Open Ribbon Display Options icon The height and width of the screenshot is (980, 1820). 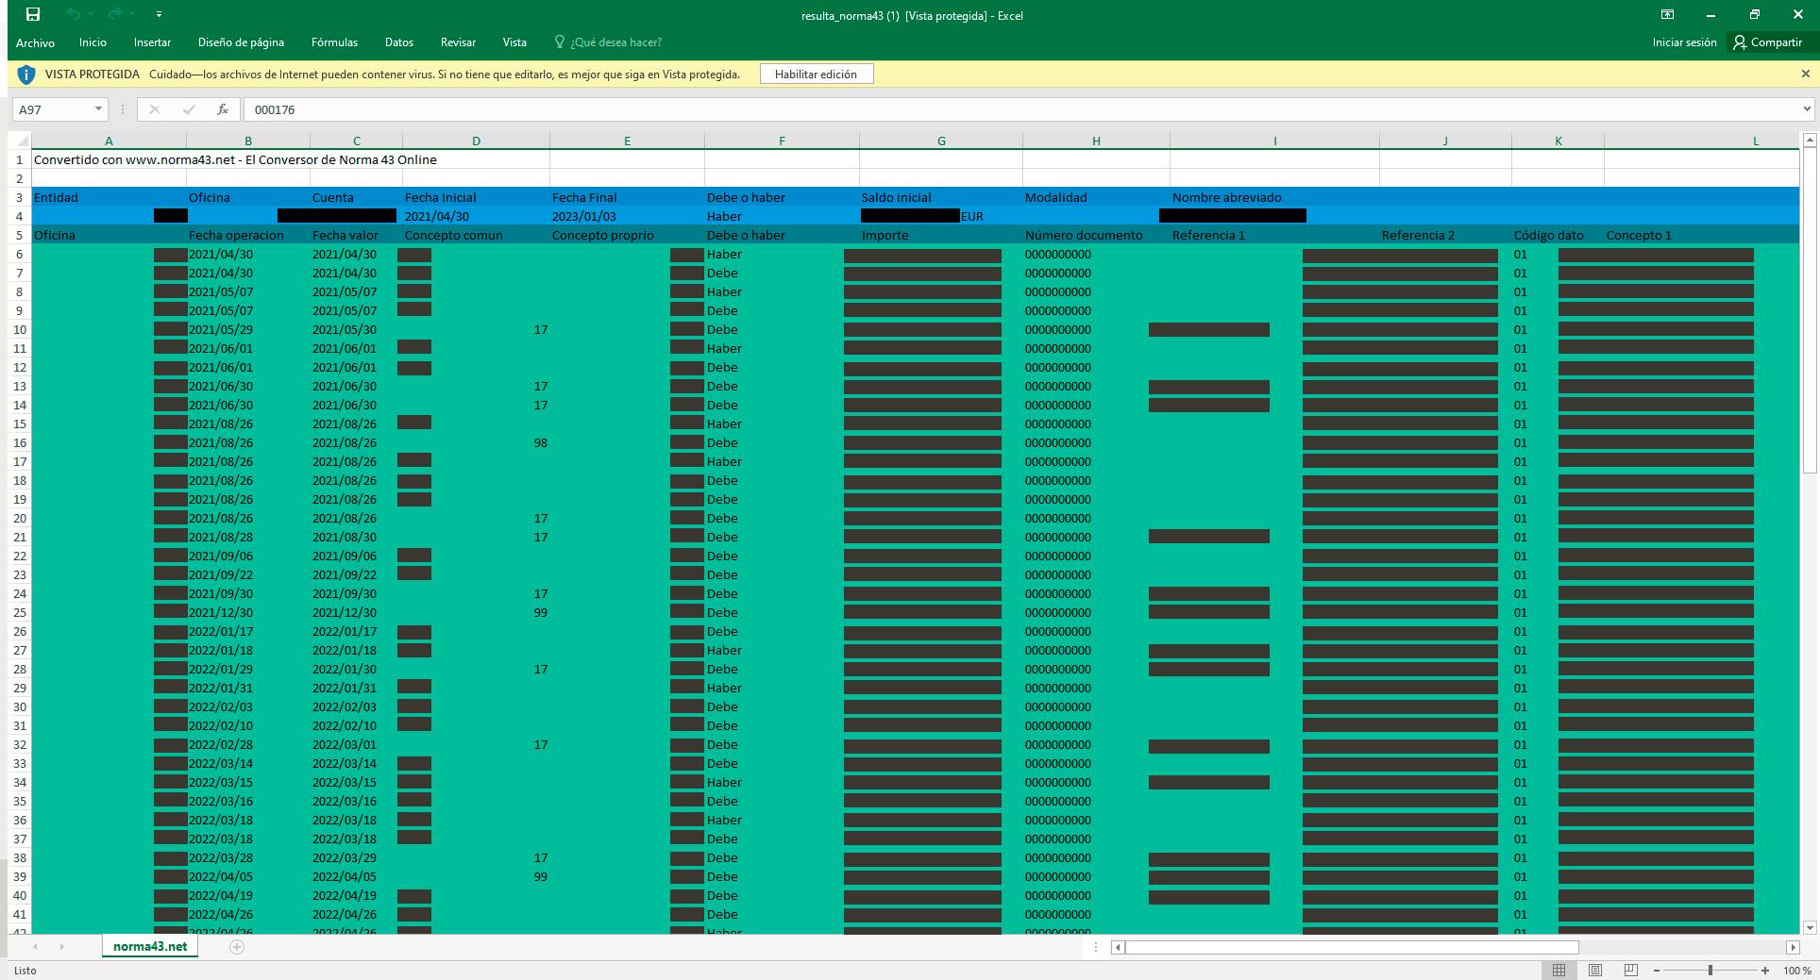[1668, 14]
